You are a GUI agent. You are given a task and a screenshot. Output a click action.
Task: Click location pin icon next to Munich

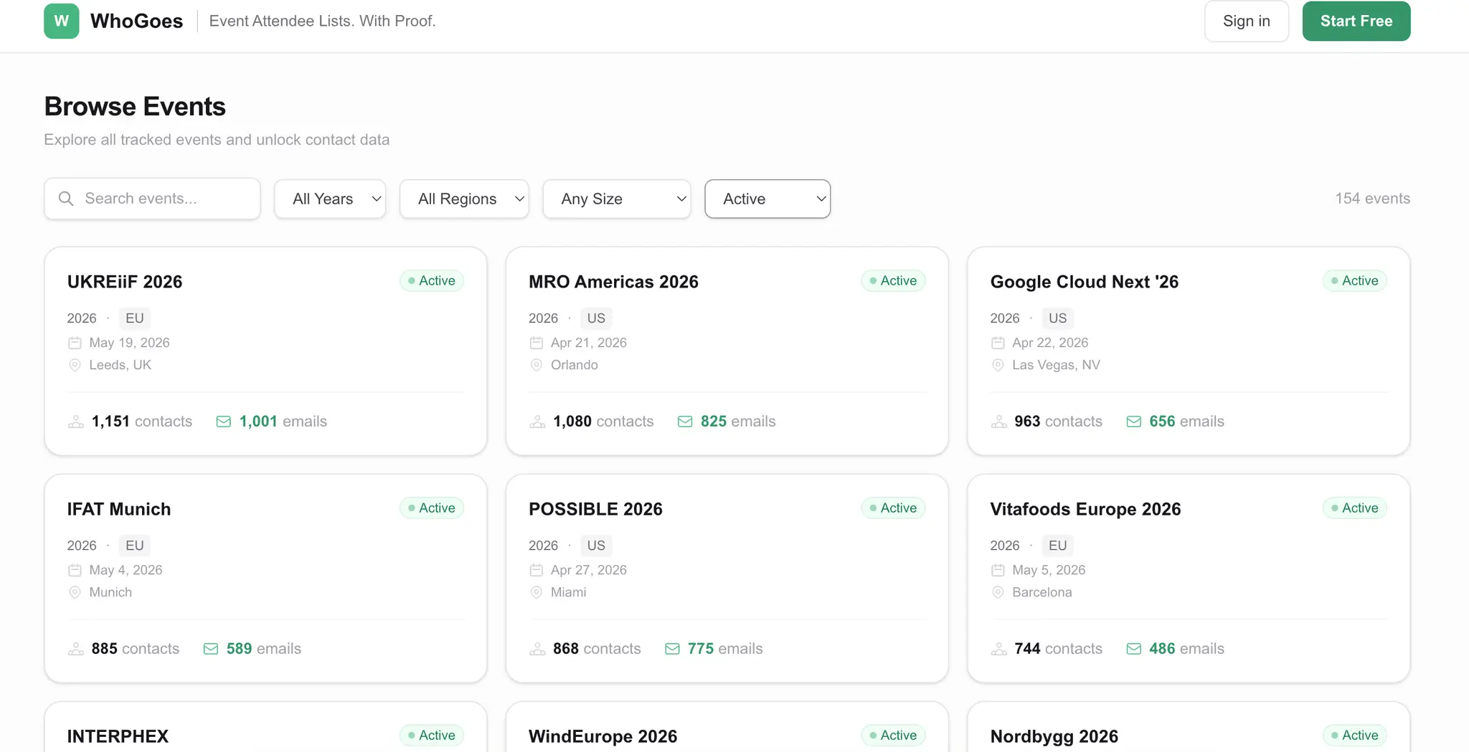pyautogui.click(x=75, y=592)
